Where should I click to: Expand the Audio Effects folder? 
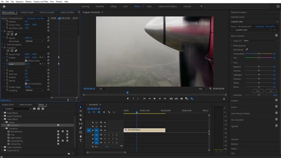click(x=2, y=113)
